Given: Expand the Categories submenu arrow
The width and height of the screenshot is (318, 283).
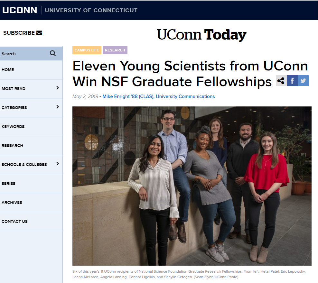Looking at the screenshot, I should (58, 107).
